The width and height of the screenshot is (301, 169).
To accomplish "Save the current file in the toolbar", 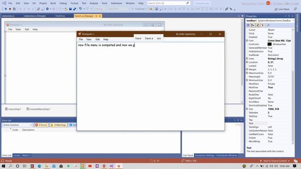I will 70,9.
